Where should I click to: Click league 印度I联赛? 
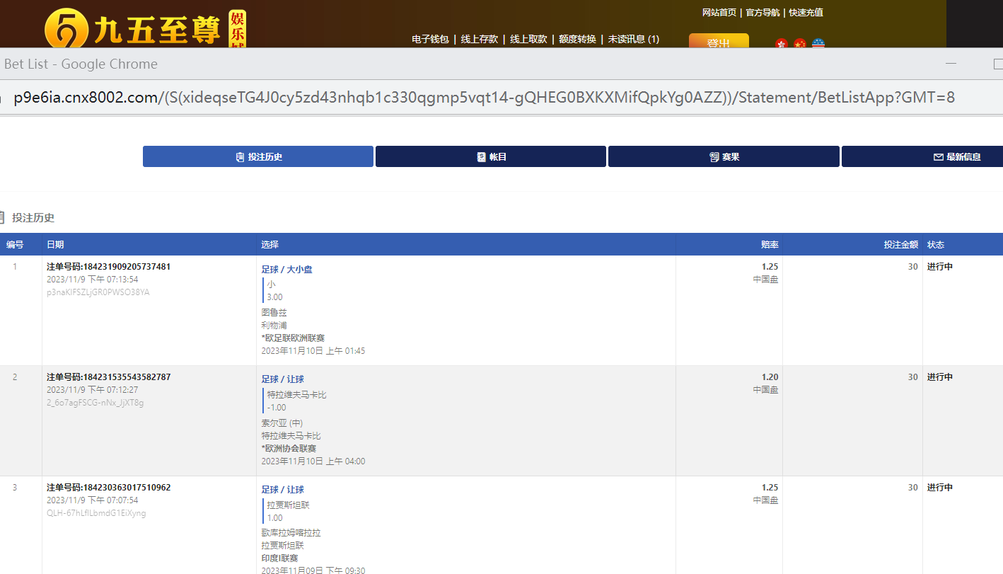pos(279,558)
